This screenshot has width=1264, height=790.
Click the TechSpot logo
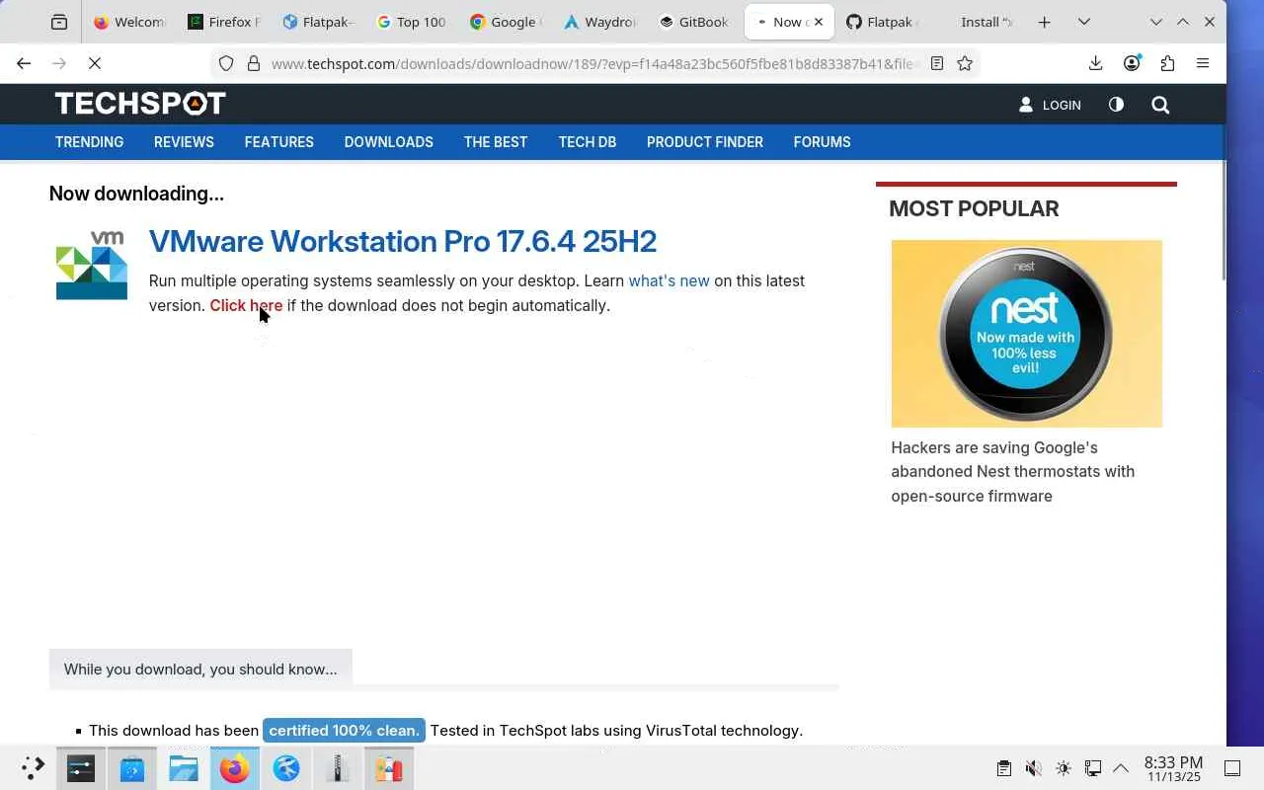140,104
